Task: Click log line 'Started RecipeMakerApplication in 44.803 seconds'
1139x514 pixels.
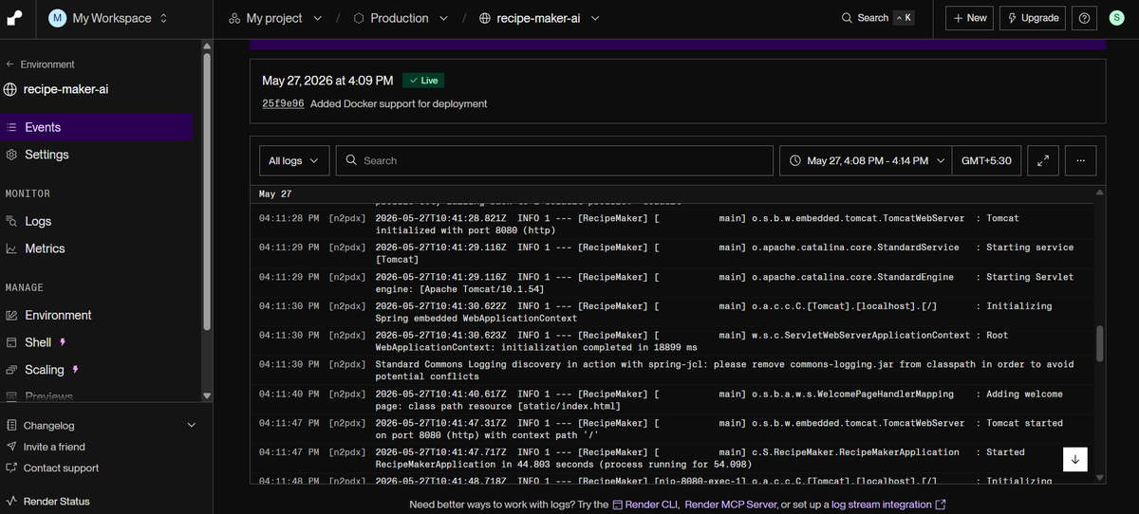Action: pos(673,459)
